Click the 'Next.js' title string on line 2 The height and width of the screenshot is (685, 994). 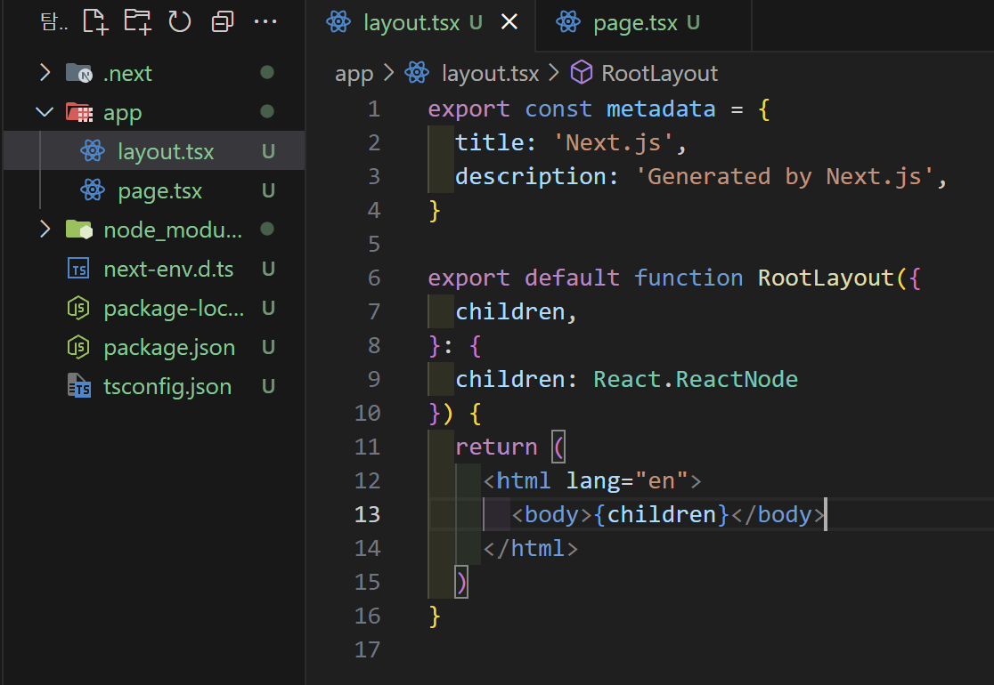613,142
